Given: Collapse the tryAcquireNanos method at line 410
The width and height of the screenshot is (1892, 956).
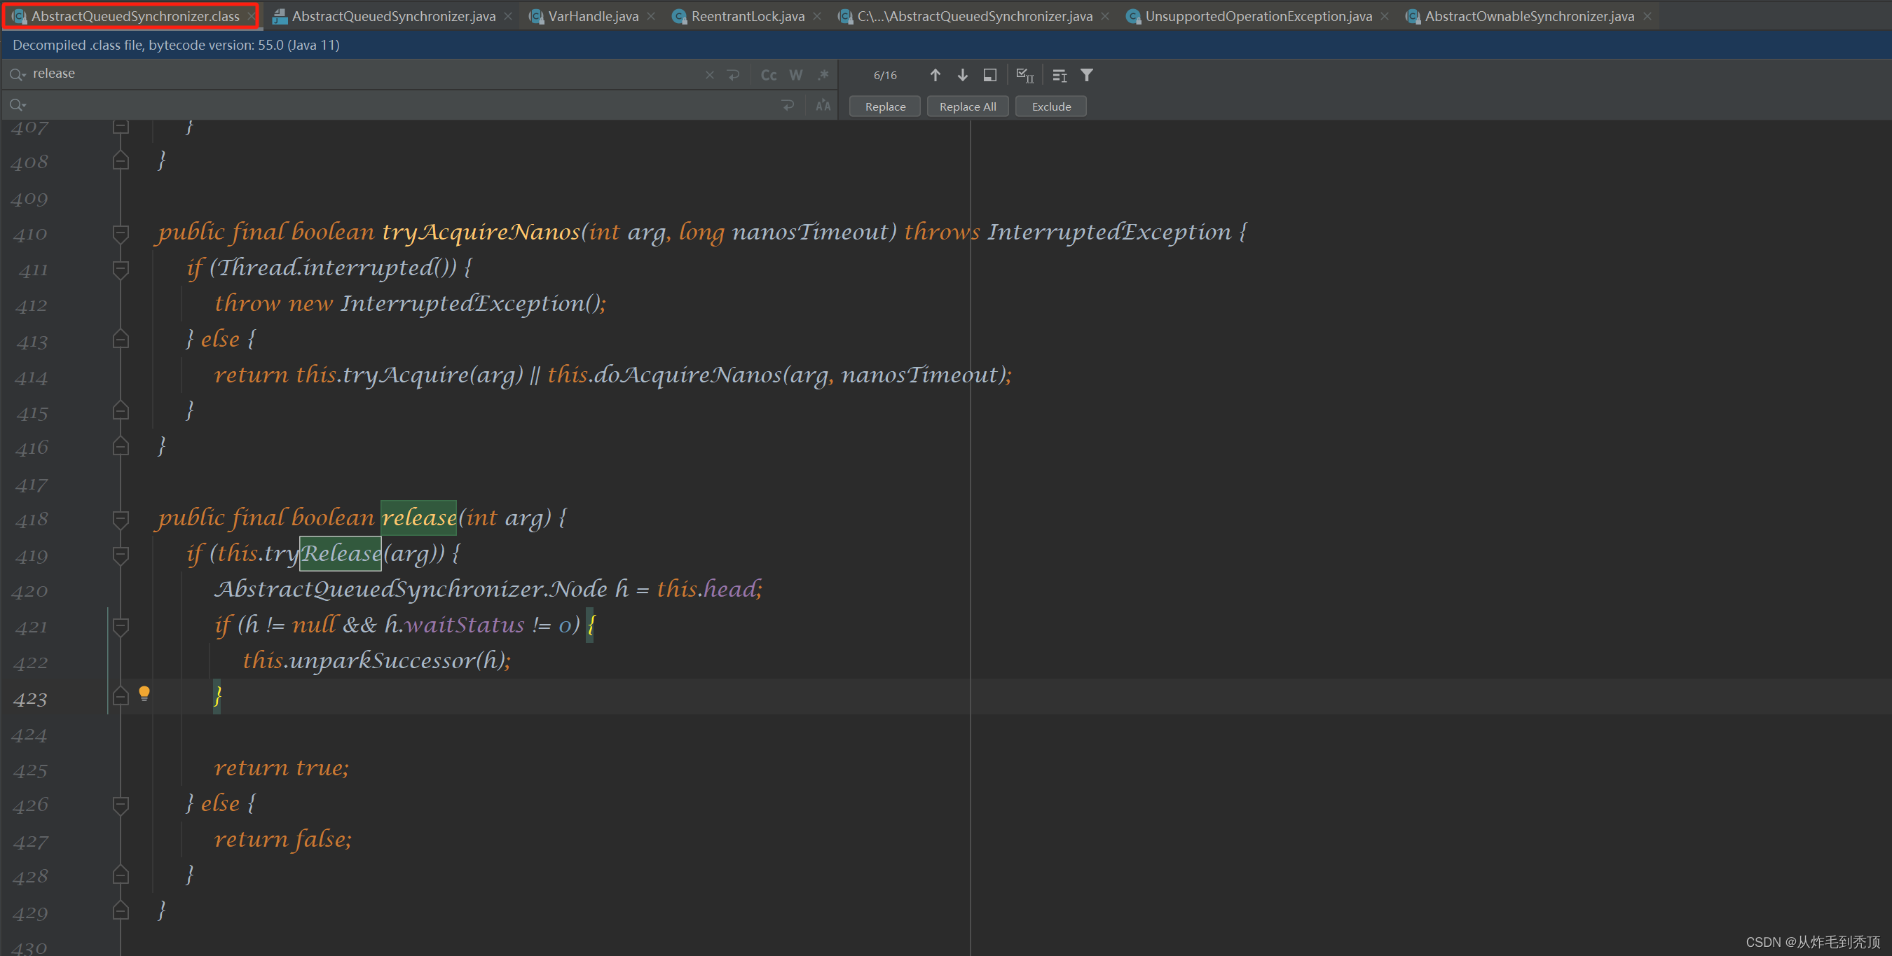Looking at the screenshot, I should pos(121,233).
